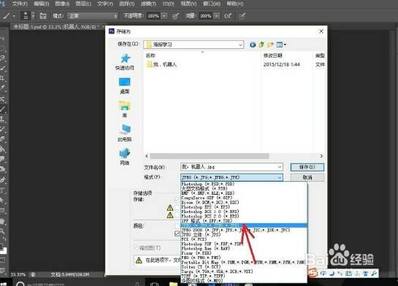
Task: Toggle the checked checkbox below 颜色
Action: 177,233
